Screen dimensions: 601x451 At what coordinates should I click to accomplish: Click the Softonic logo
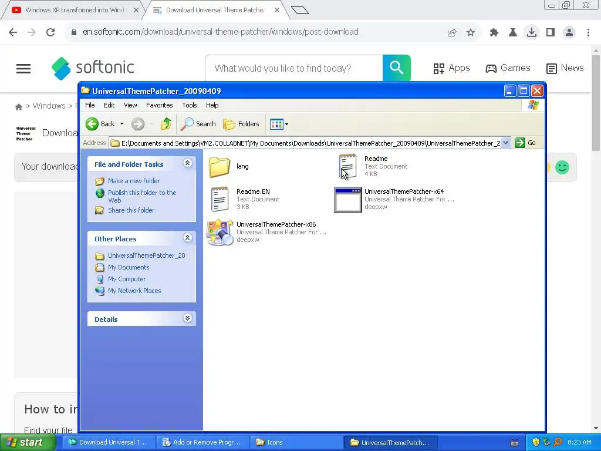click(x=93, y=68)
